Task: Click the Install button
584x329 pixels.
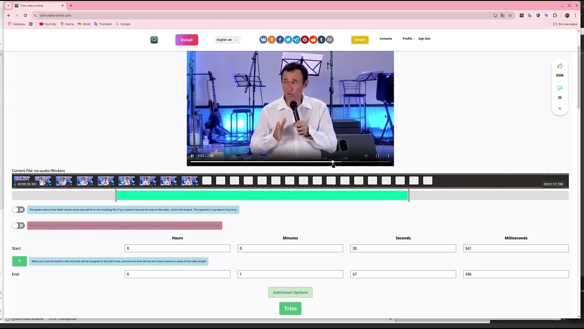Action: click(x=187, y=40)
